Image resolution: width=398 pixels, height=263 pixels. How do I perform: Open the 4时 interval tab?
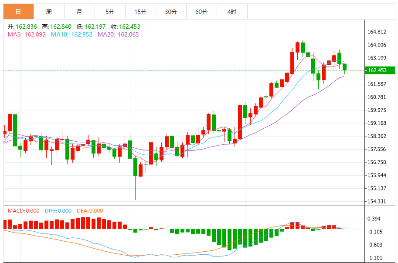[x=232, y=12]
